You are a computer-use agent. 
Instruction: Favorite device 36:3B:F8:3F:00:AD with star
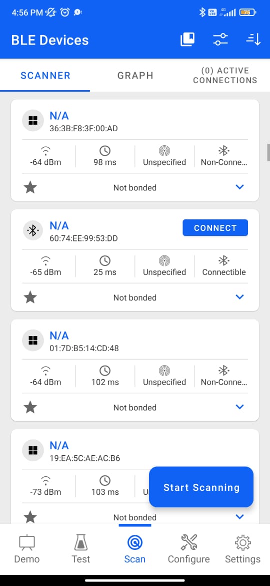pyautogui.click(x=30, y=188)
